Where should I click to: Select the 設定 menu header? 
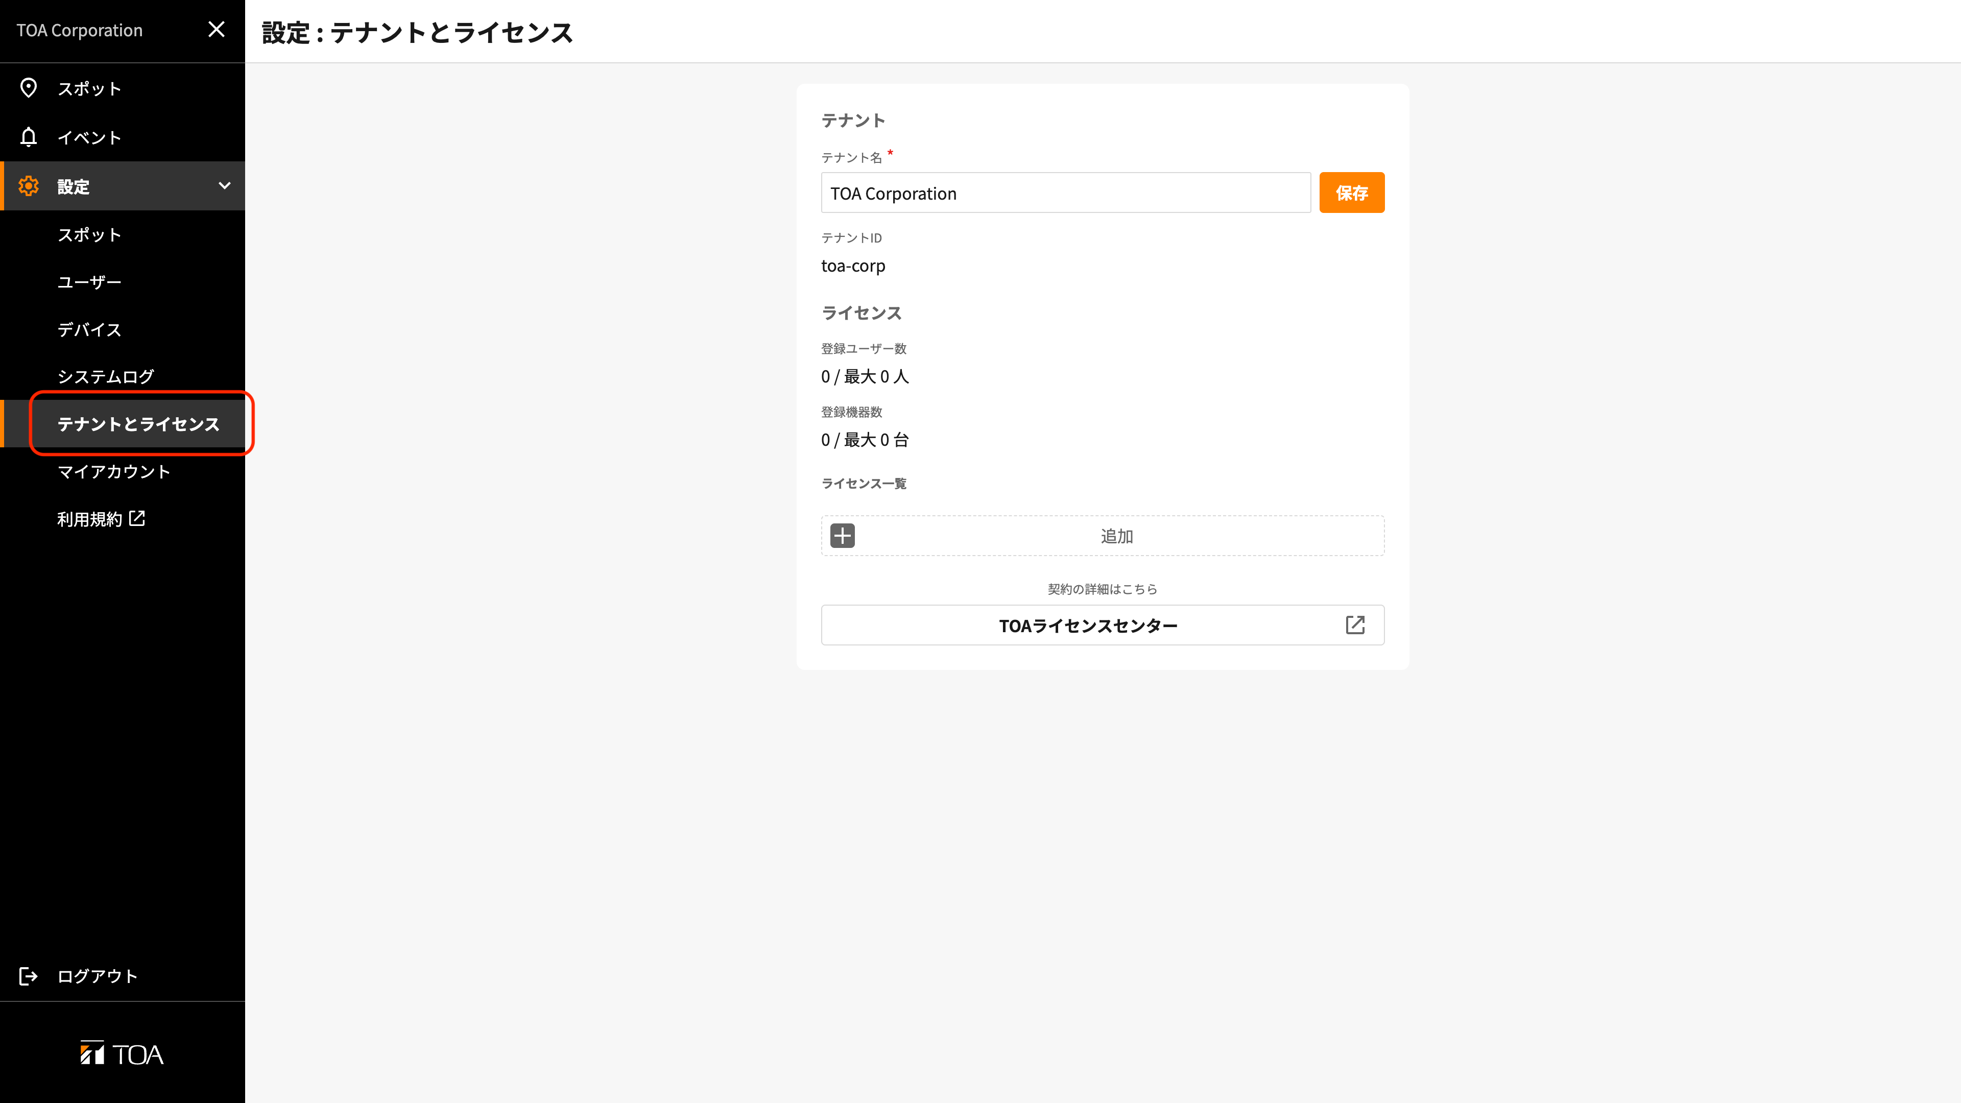pos(123,186)
